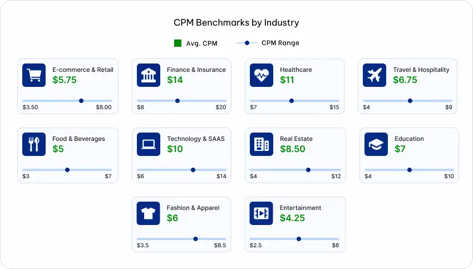Click the Entertainment slider dot
Viewport: 473px width, 269px height.
[299, 239]
